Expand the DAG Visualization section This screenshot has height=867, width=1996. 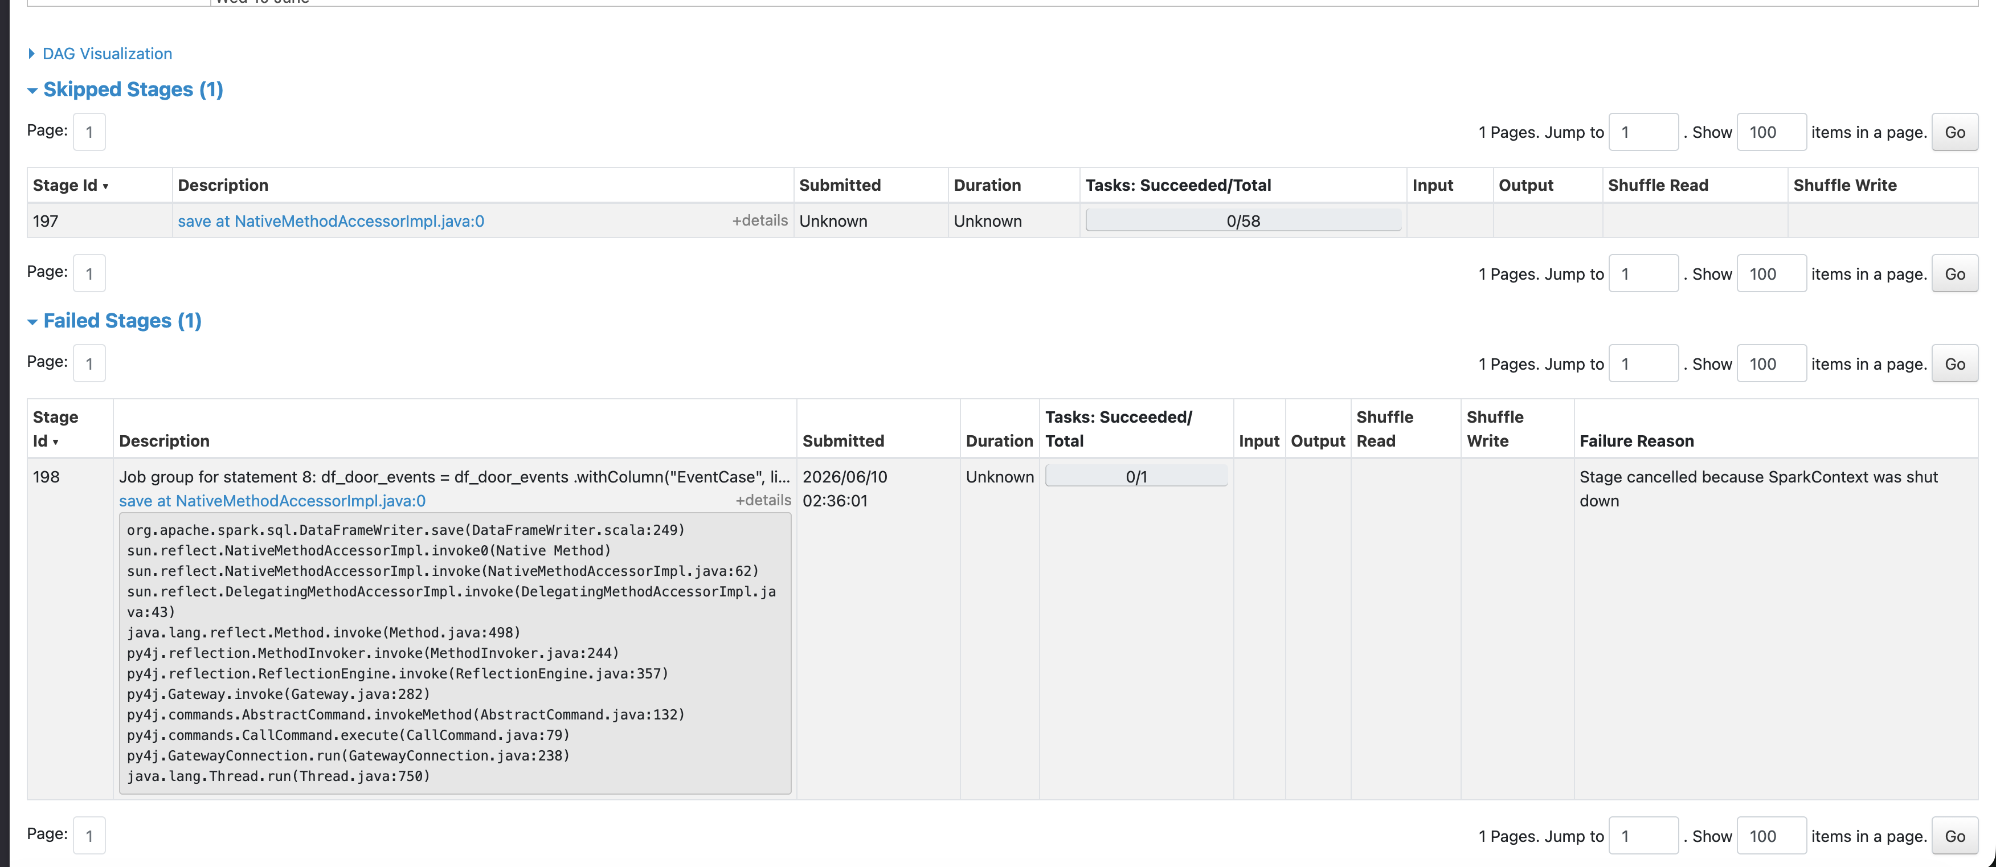pyautogui.click(x=100, y=54)
